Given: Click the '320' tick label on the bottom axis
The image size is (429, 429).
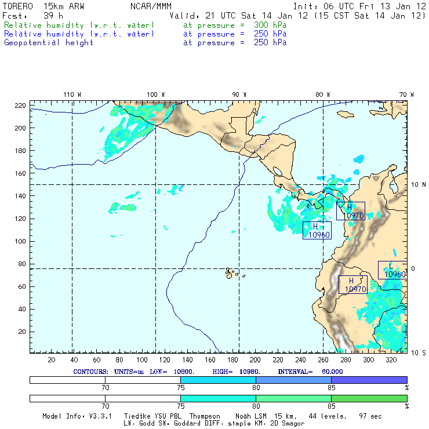Looking at the screenshot, I should click(391, 360).
